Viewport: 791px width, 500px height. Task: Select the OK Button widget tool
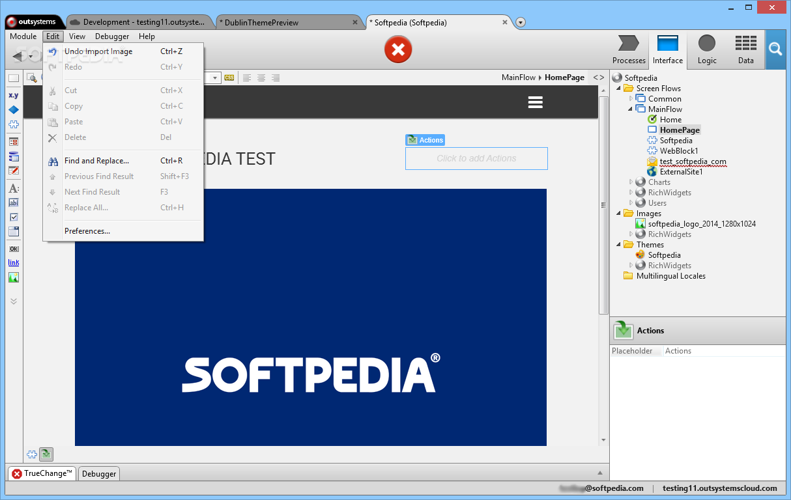coord(14,249)
